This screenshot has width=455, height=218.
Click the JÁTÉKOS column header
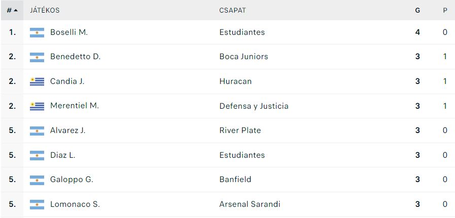tap(45, 10)
